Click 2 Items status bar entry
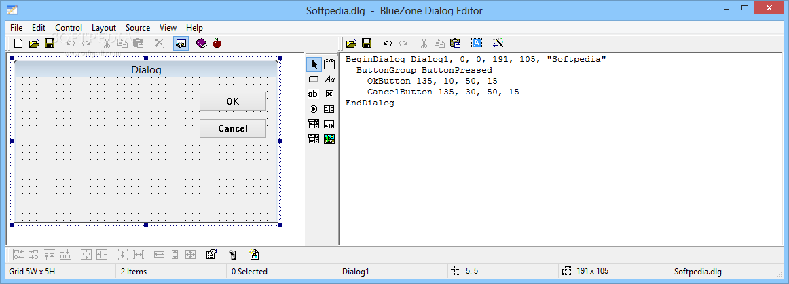The height and width of the screenshot is (284, 789). click(x=134, y=271)
